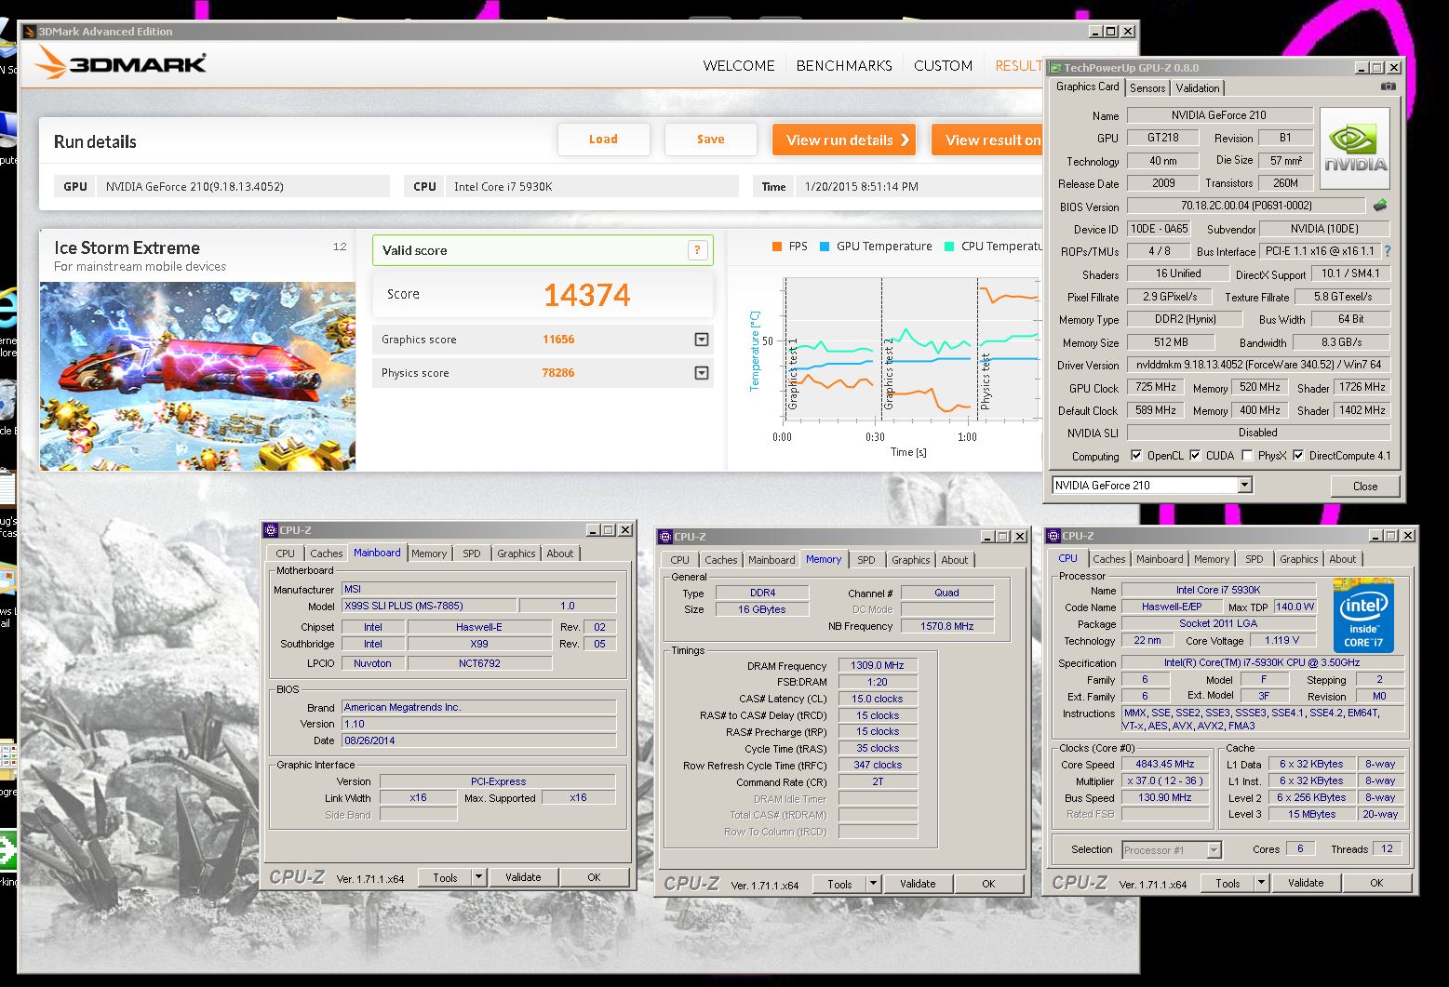Open Tools dropdown arrow in CPU-Z CPU window
The height and width of the screenshot is (987, 1449).
click(1261, 883)
